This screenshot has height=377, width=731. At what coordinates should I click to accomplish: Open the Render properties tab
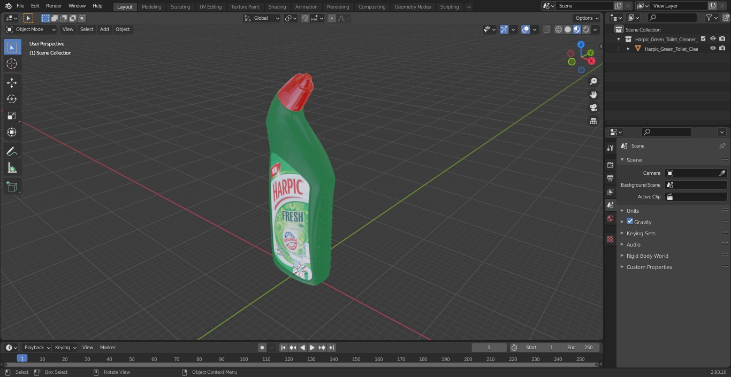pyautogui.click(x=610, y=165)
